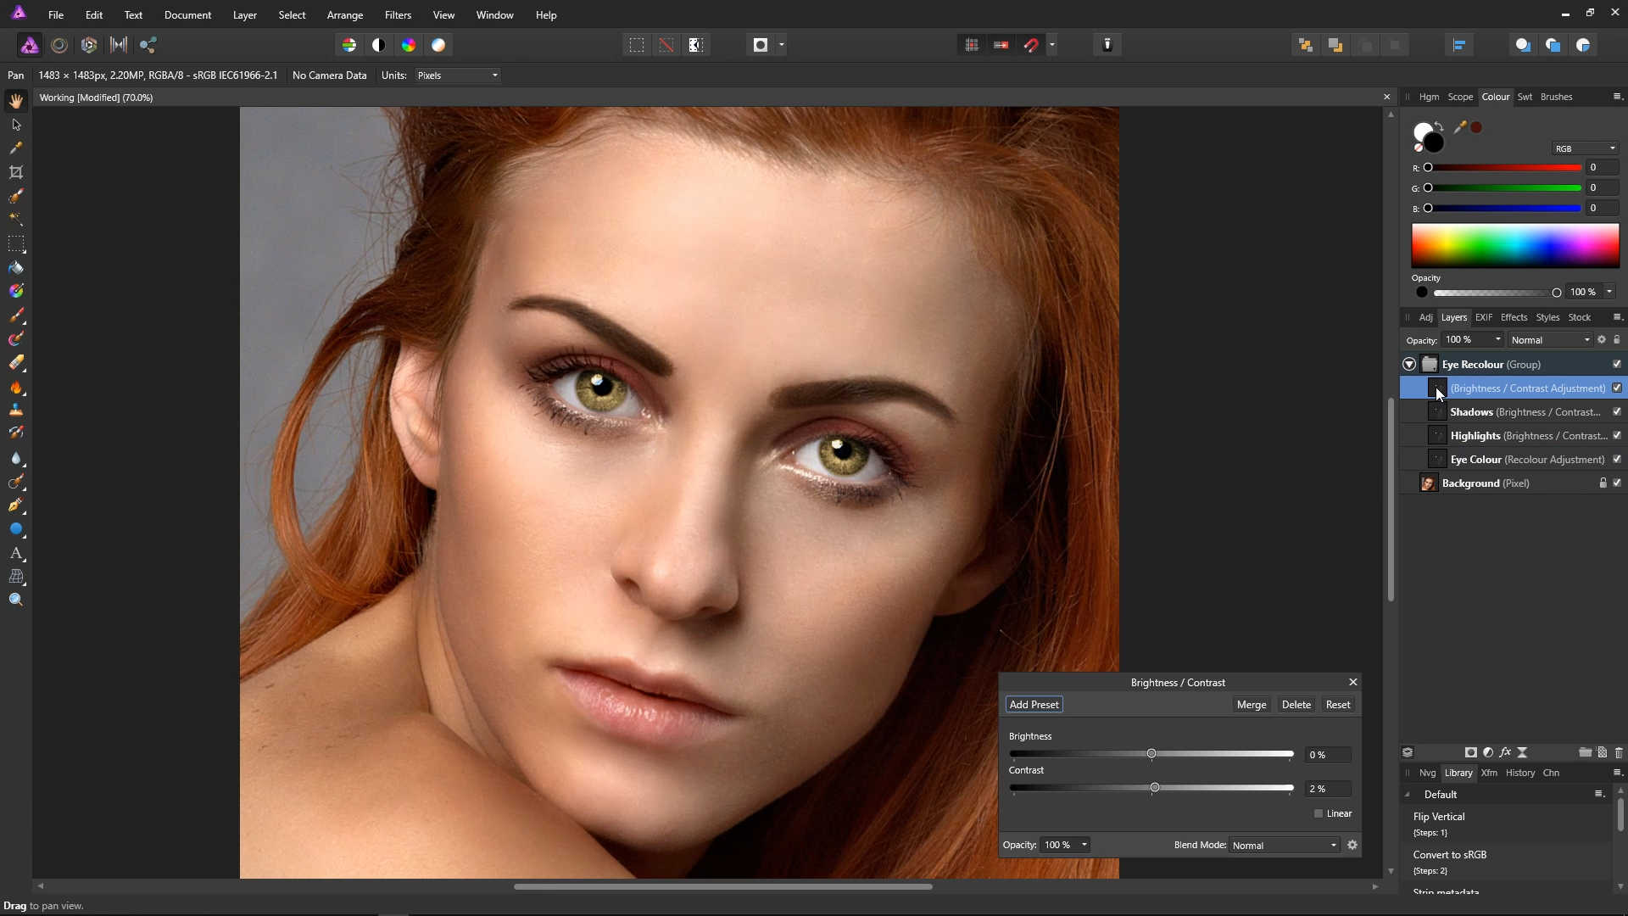Viewport: 1628px width, 916px height.
Task: Click the Delete layer trash icon
Action: pyautogui.click(x=1619, y=752)
